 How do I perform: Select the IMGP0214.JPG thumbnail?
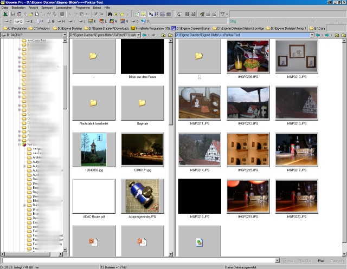coord(200,149)
